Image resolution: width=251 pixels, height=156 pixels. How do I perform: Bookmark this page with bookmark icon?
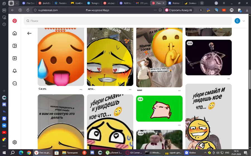tap(160, 10)
